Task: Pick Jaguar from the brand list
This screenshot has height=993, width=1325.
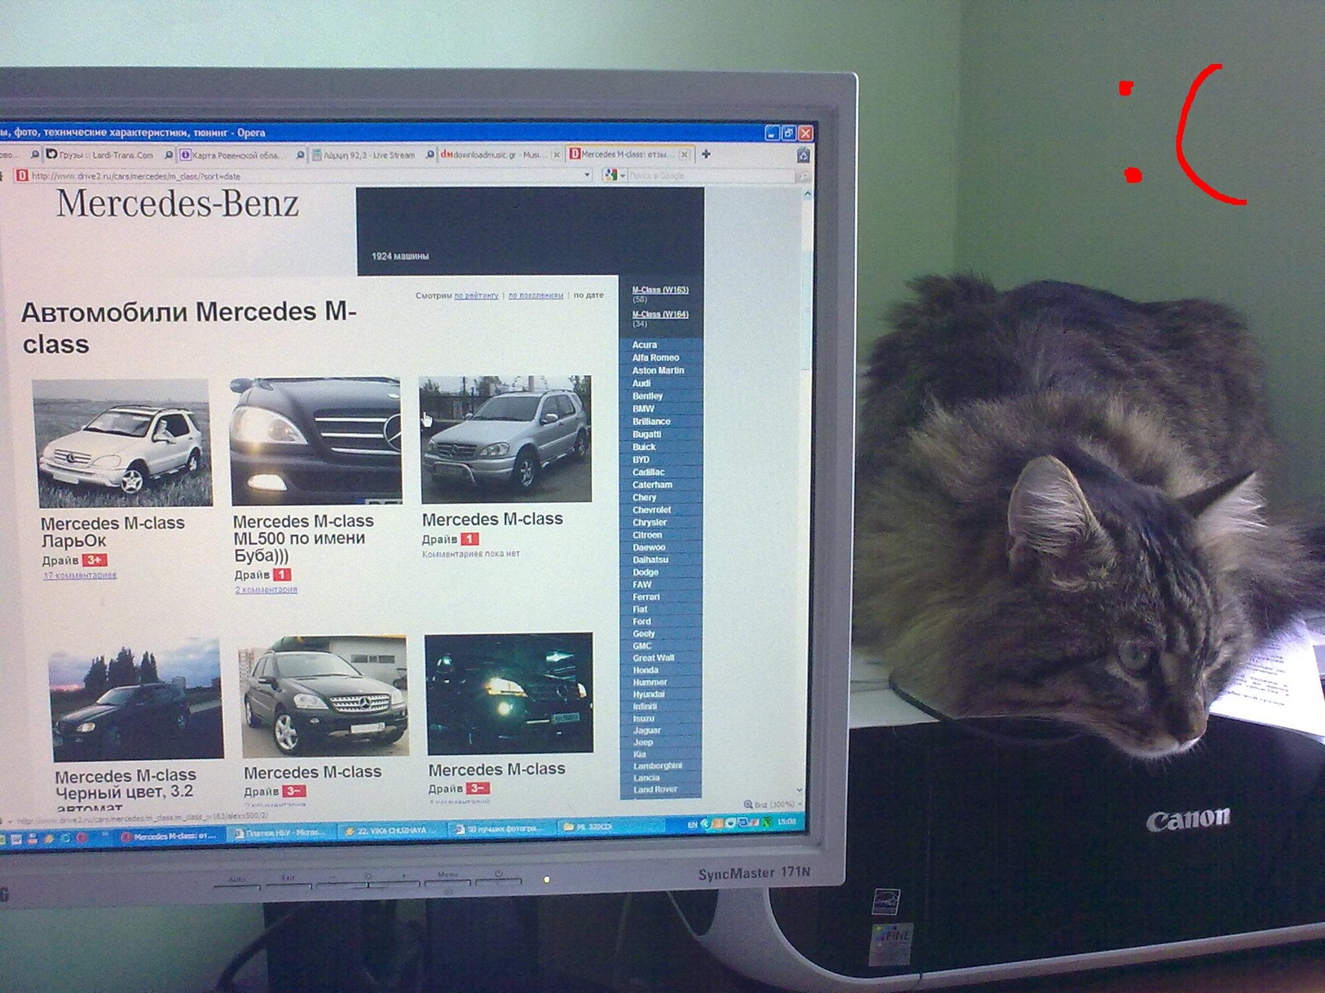Action: pos(647,730)
